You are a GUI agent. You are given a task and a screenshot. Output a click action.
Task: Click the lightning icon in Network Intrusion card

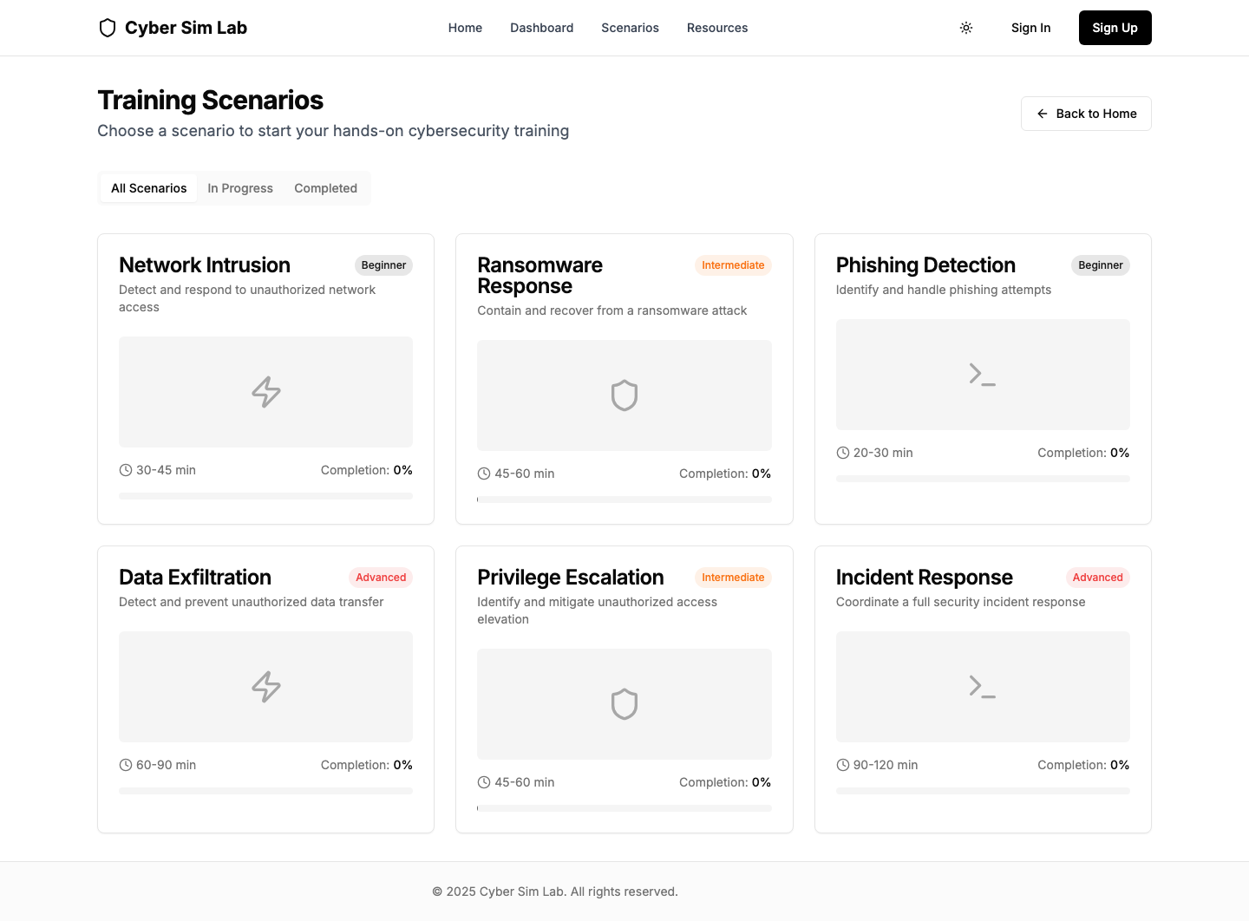266,392
